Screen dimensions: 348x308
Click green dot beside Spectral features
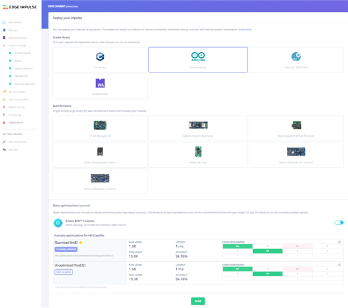(x=10, y=68)
